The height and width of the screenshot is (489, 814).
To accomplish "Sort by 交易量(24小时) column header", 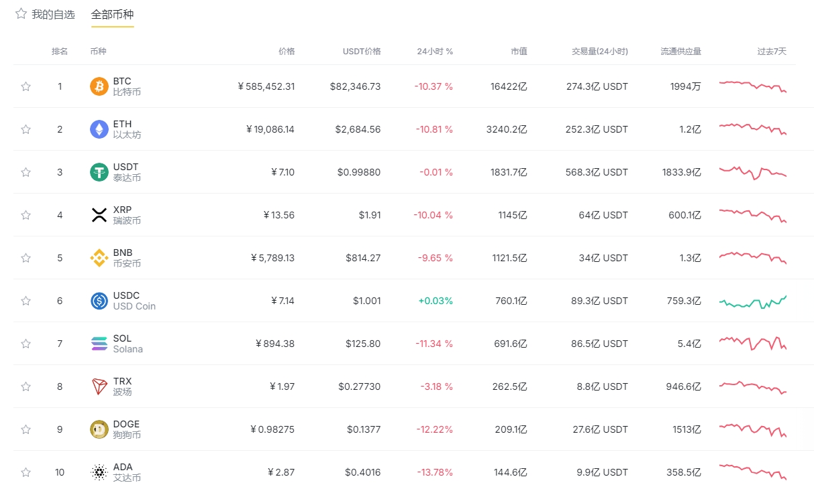I will tap(599, 52).
